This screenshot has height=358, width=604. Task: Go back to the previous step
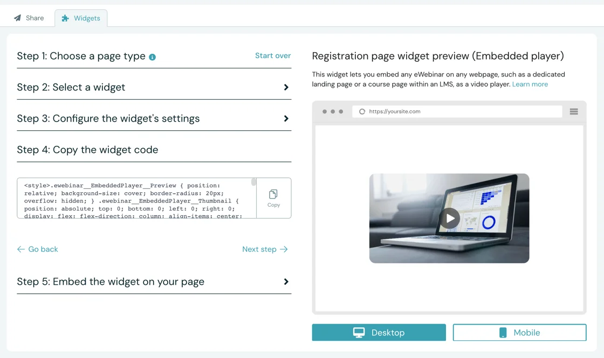click(x=37, y=249)
